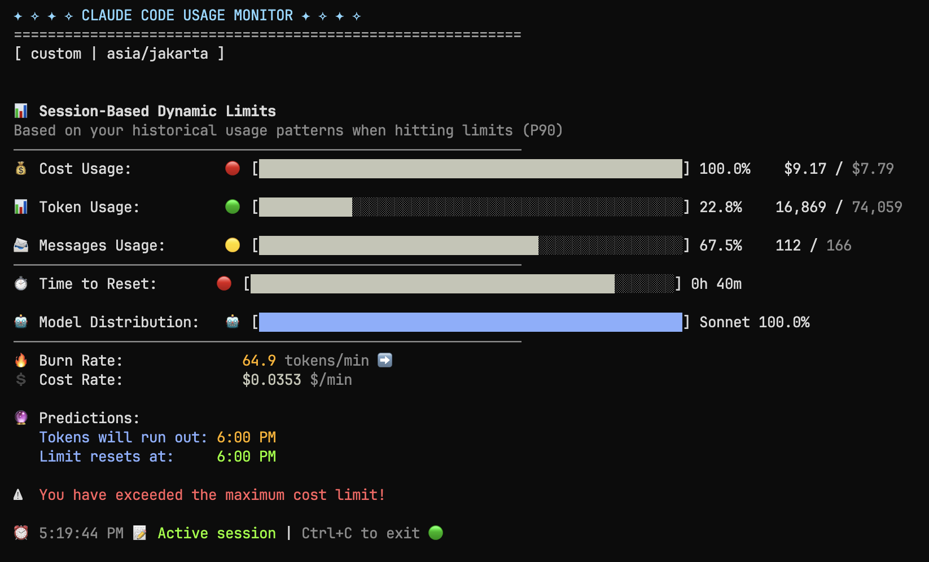This screenshot has height=562, width=929.
Task: Click the crystal ball icon beside Predictions
Action: click(21, 418)
